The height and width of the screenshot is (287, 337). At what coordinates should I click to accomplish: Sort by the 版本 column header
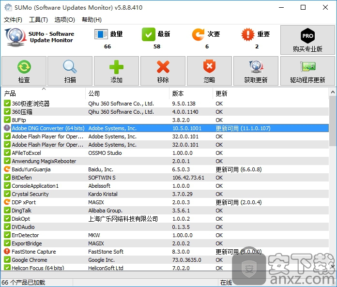(191, 93)
